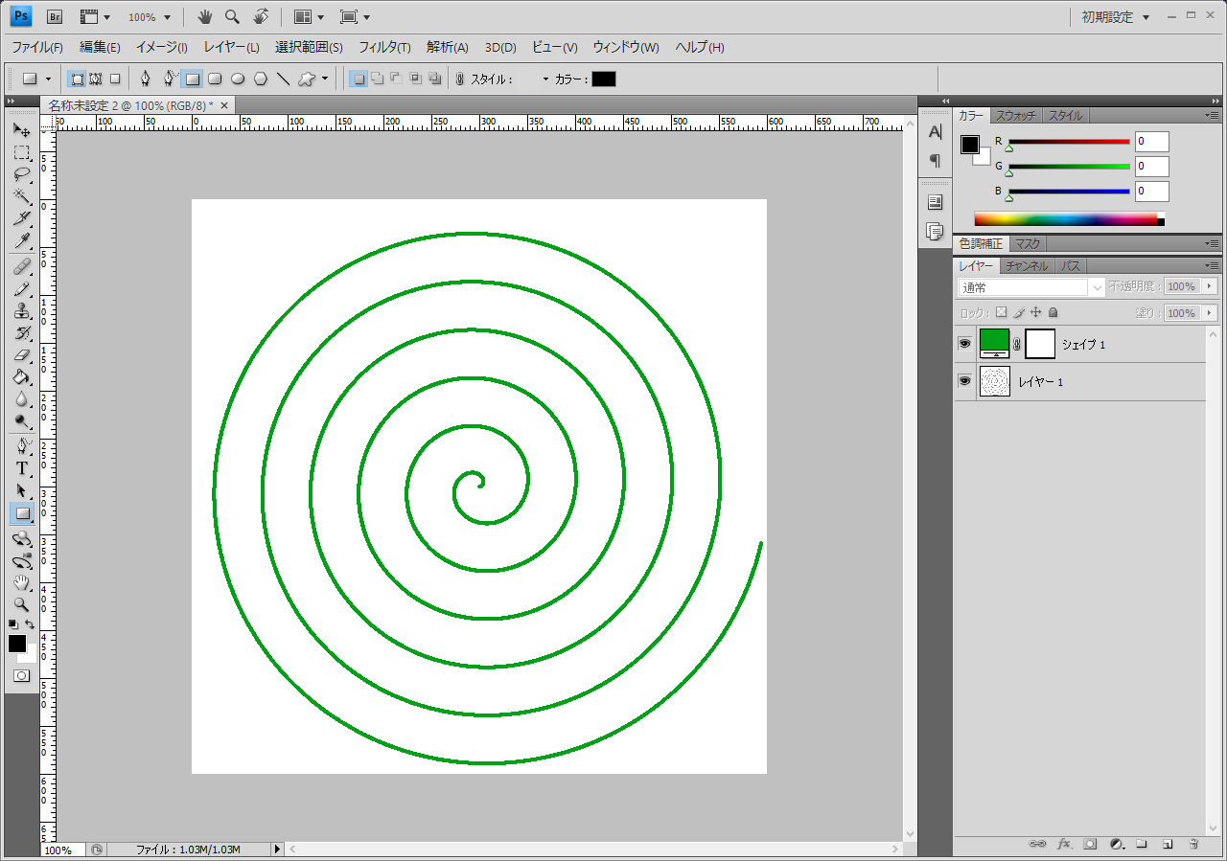
Task: Select the Type (T) tool
Action: [21, 468]
